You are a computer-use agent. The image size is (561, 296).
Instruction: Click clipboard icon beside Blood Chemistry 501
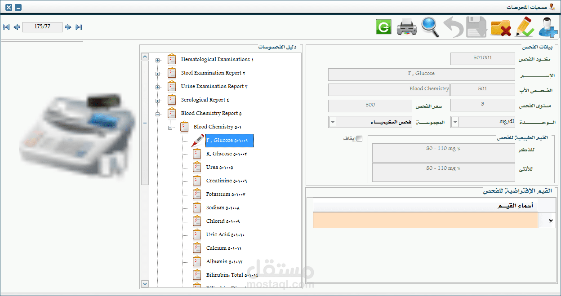coord(184,127)
